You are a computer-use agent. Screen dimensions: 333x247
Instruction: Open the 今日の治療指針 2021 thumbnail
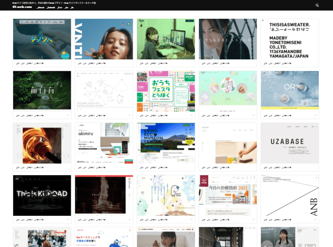click(228, 195)
